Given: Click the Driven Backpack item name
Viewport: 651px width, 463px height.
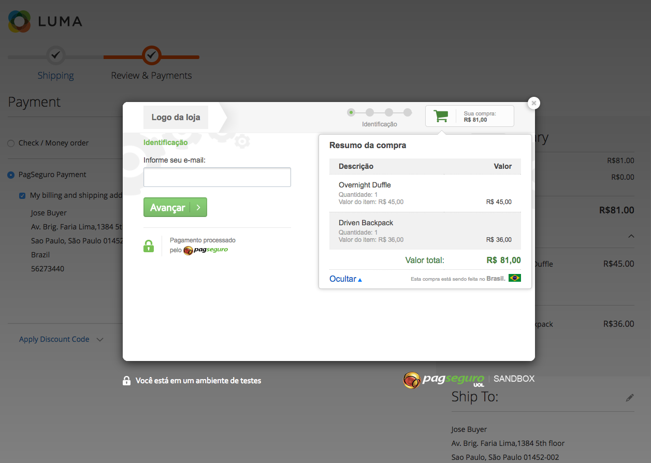Looking at the screenshot, I should point(366,223).
